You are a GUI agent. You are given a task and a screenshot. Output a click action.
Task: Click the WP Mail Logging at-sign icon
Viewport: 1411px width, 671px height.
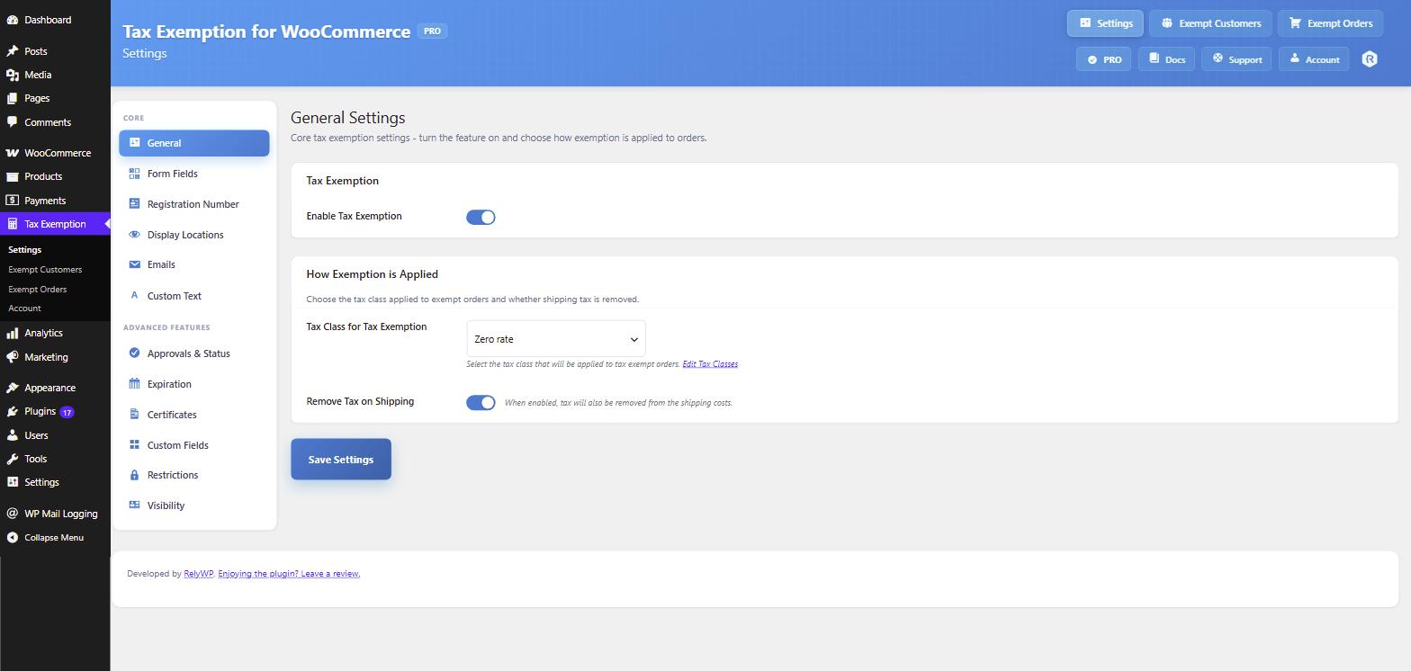click(12, 514)
